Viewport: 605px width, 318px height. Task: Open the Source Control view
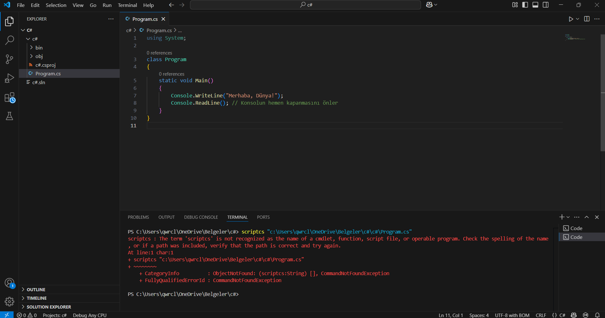pyautogui.click(x=9, y=59)
